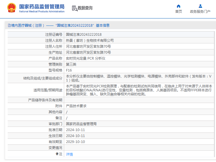Click the 境内医疗器械（注册）基本信息 heading
216x162 pixels.
[59, 26]
